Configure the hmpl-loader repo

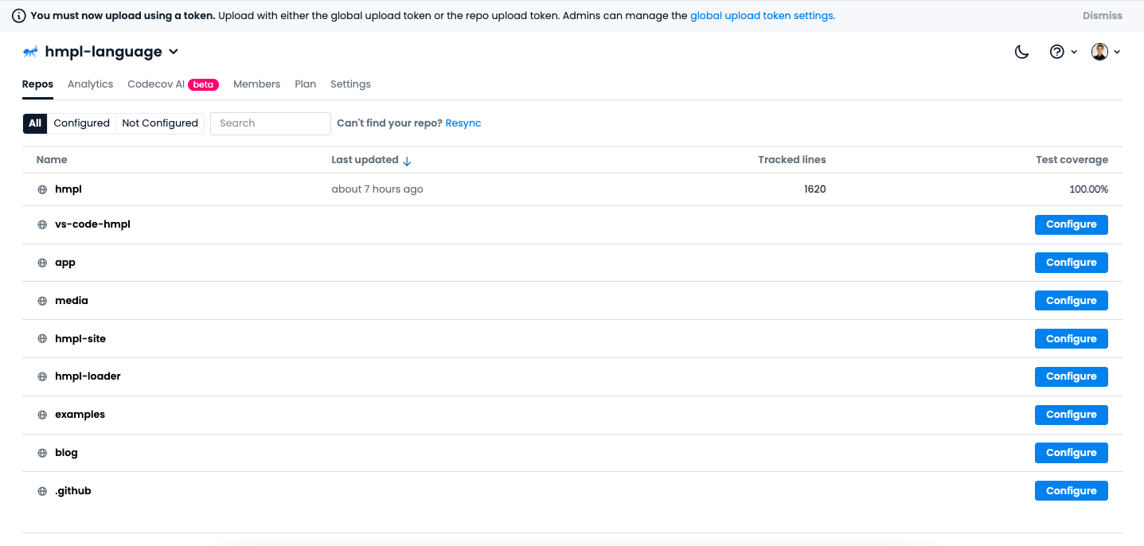[x=1071, y=376]
